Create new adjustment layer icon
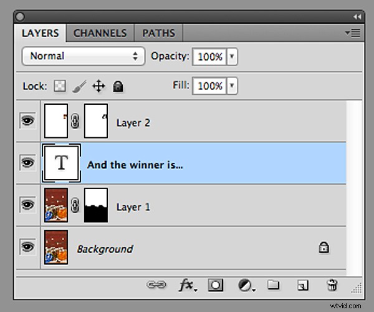The width and height of the screenshot is (374, 312). pos(245,285)
